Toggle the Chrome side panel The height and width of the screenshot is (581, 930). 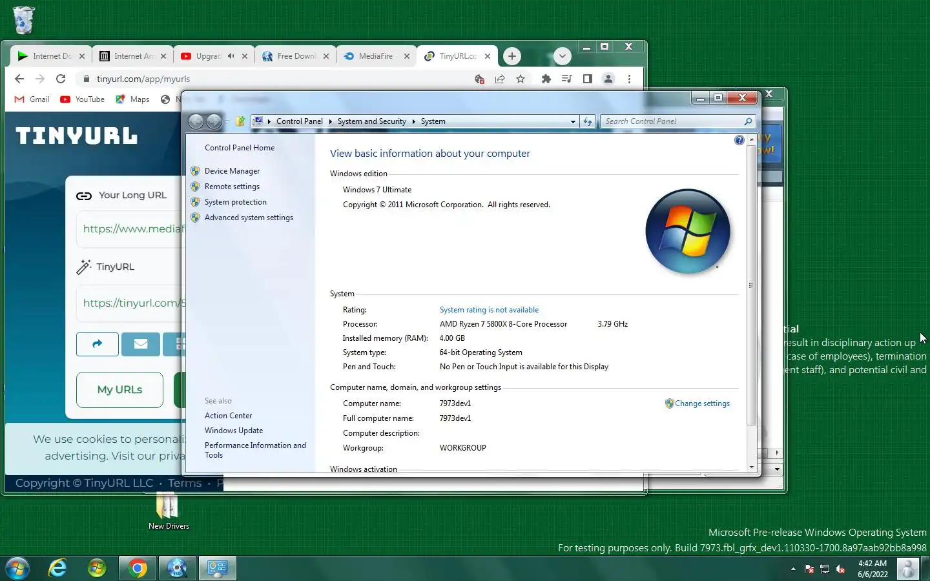pyautogui.click(x=588, y=79)
